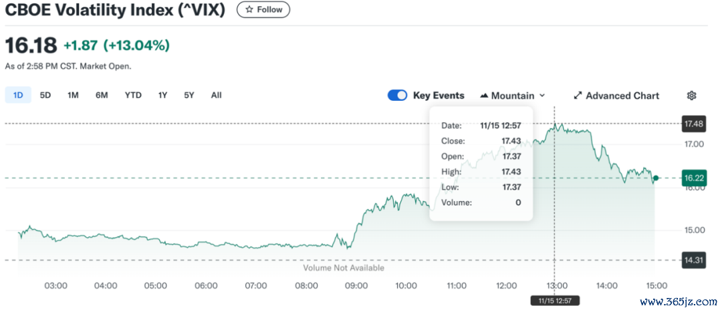Select the 5Y range tab
The height and width of the screenshot is (312, 722).
pos(189,96)
